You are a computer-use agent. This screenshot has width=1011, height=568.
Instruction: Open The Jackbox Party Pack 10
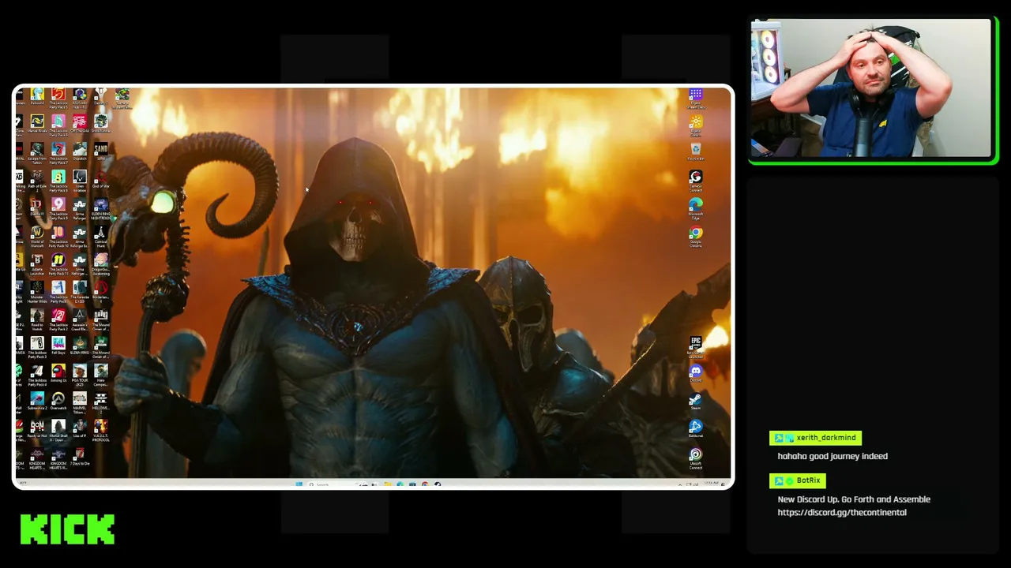(58, 236)
